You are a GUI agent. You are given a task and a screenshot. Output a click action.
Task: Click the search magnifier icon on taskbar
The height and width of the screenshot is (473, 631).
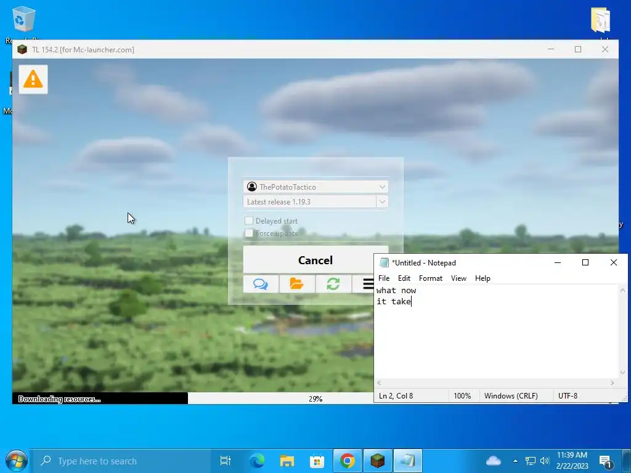coord(46,461)
